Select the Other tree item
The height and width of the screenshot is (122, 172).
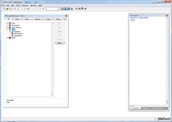pyautogui.click(x=13, y=38)
